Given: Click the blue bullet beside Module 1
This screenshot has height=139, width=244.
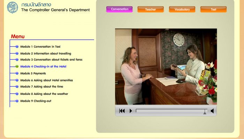Looking at the screenshot, I should (x=17, y=47).
